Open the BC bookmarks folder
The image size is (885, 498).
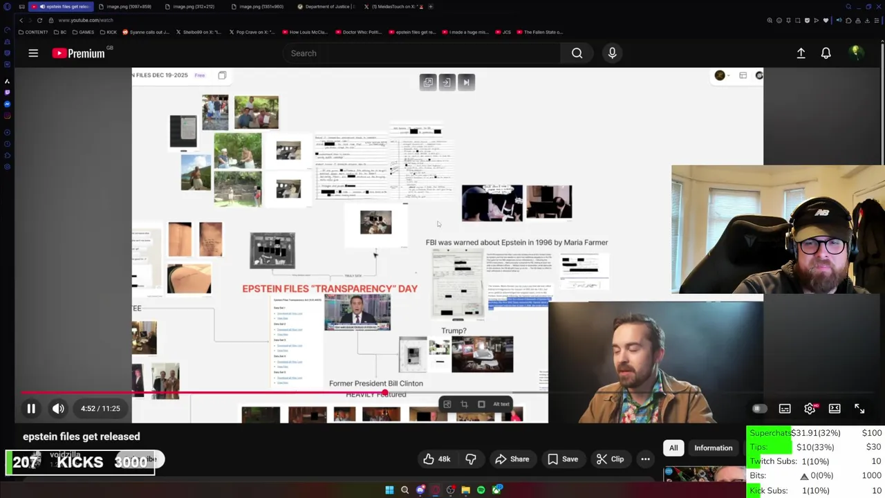(x=61, y=32)
